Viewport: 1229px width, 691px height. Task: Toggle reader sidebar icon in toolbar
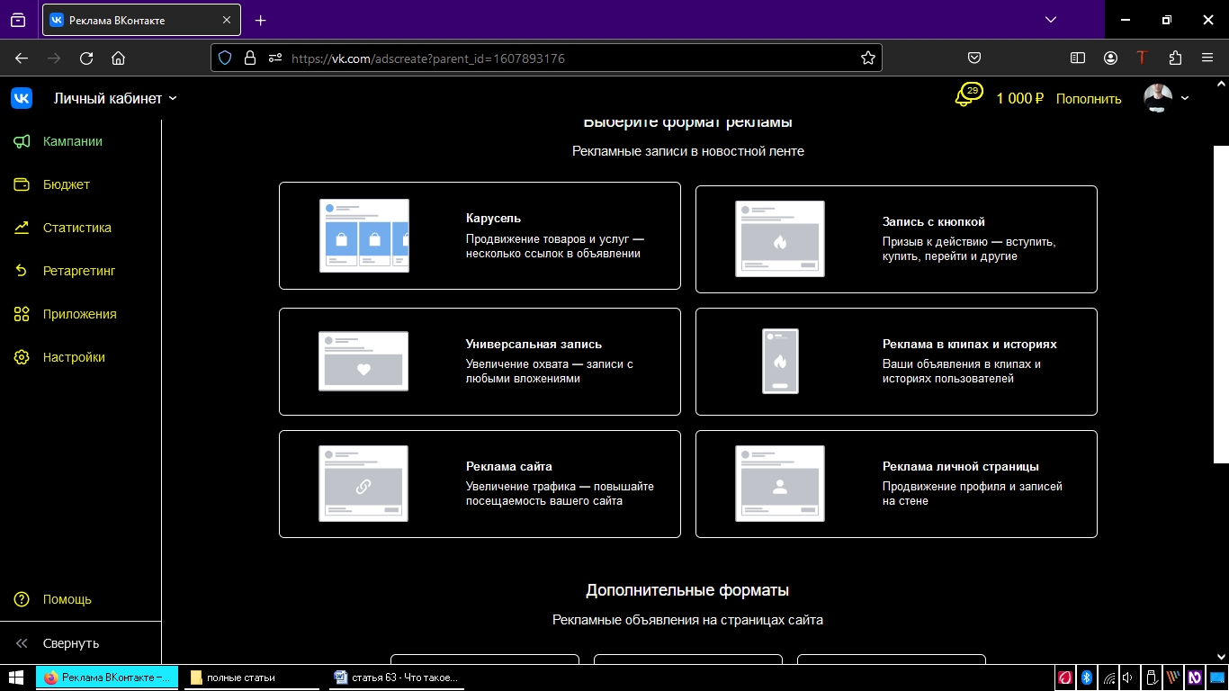point(1078,58)
